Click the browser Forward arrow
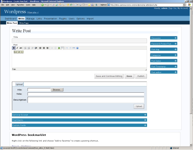Image resolution: width=193 pixels, height=150 pixels. coord(48,5)
